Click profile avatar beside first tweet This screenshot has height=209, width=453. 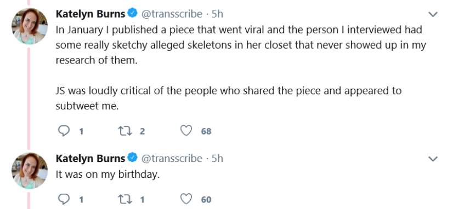pos(30,26)
